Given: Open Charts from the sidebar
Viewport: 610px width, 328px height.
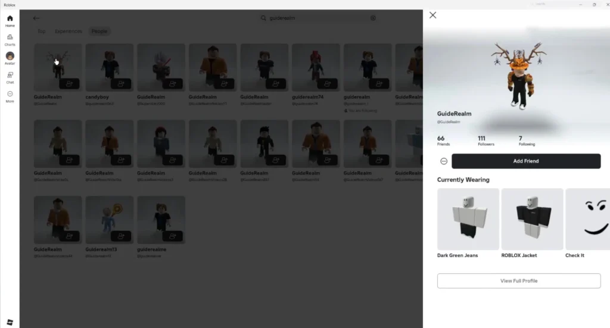Looking at the screenshot, I should 10,40.
